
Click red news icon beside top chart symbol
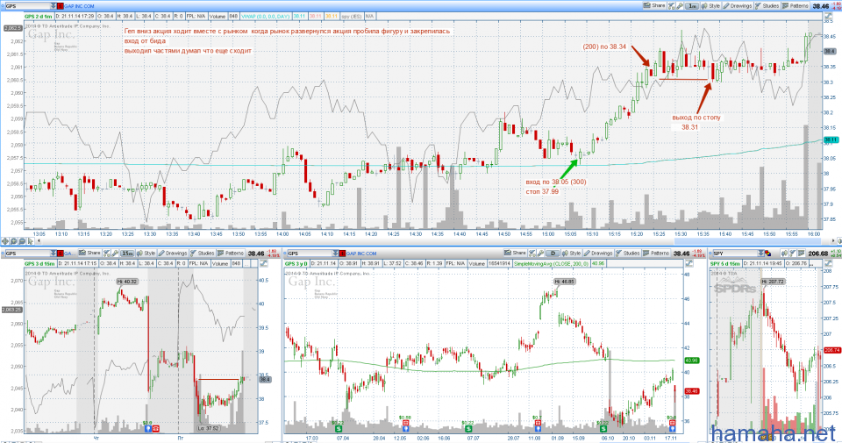61,6
